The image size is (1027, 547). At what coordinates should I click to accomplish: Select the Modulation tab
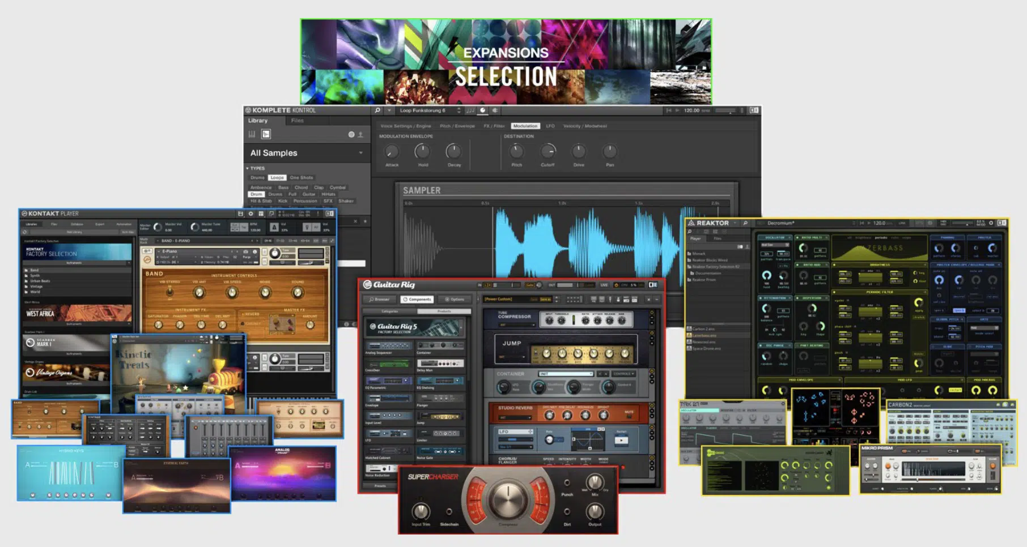pos(525,126)
